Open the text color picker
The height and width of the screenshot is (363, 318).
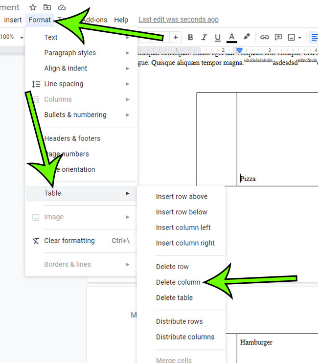click(x=232, y=38)
